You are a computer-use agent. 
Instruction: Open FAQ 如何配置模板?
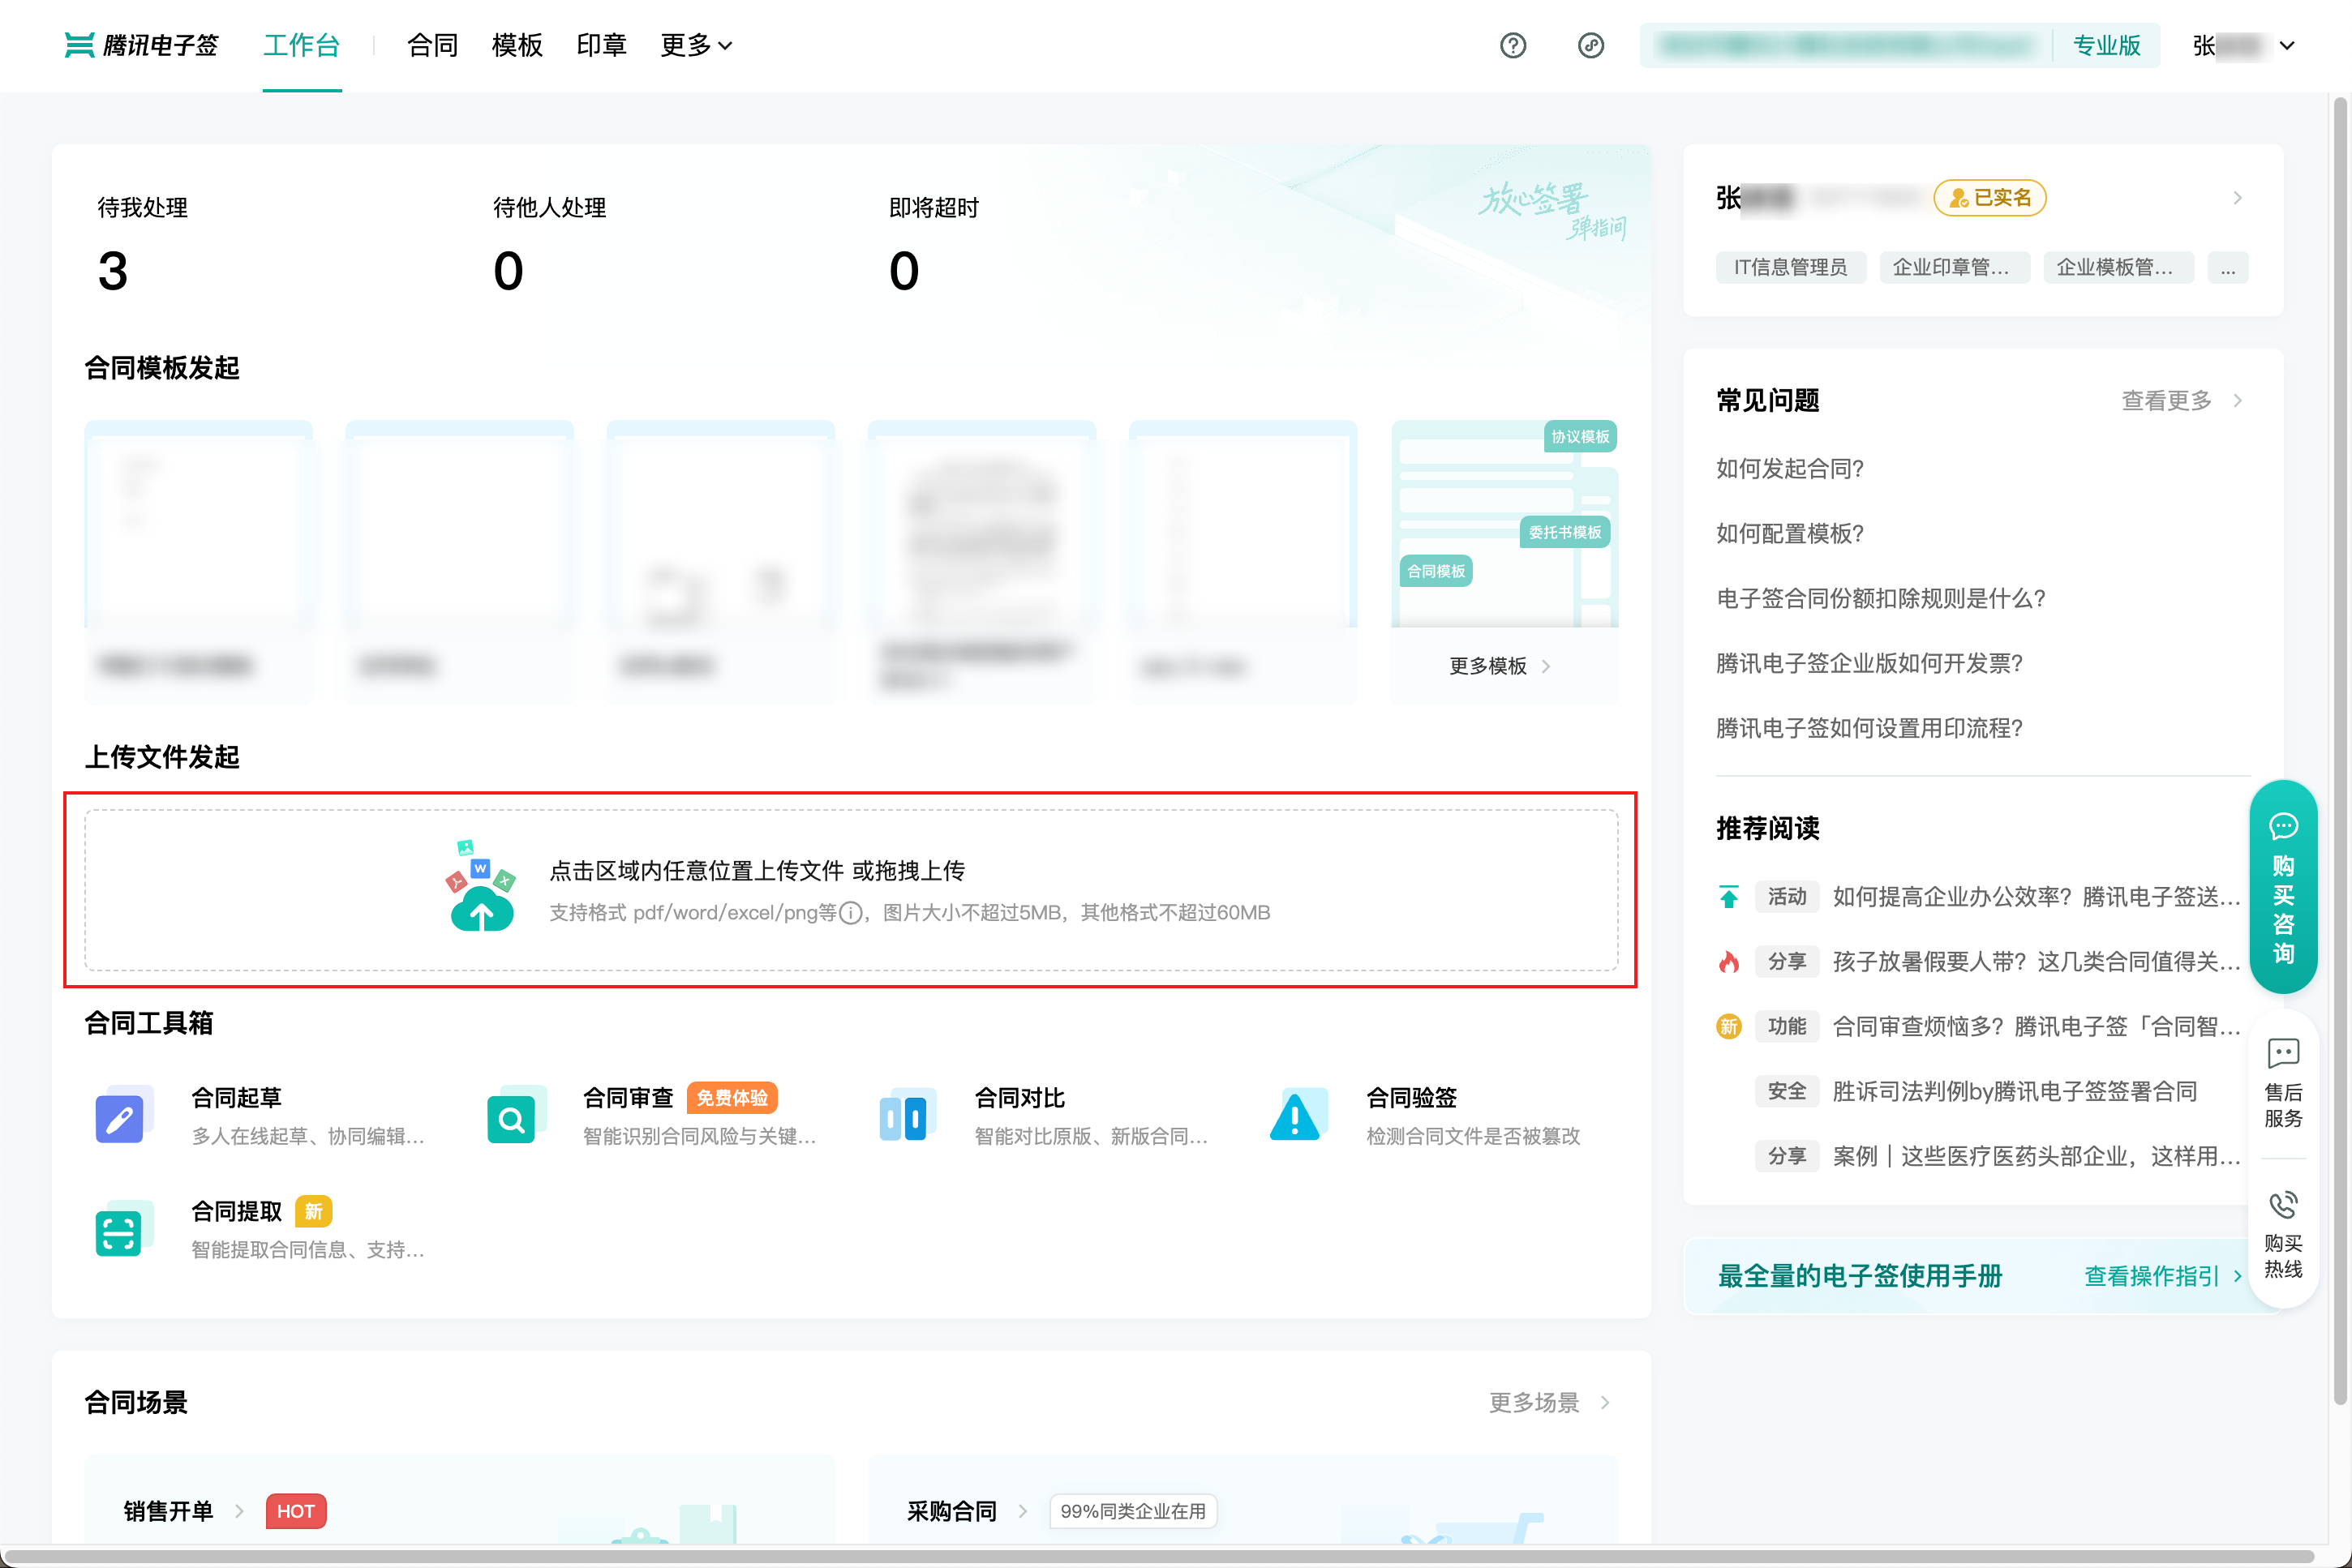click(x=1790, y=533)
